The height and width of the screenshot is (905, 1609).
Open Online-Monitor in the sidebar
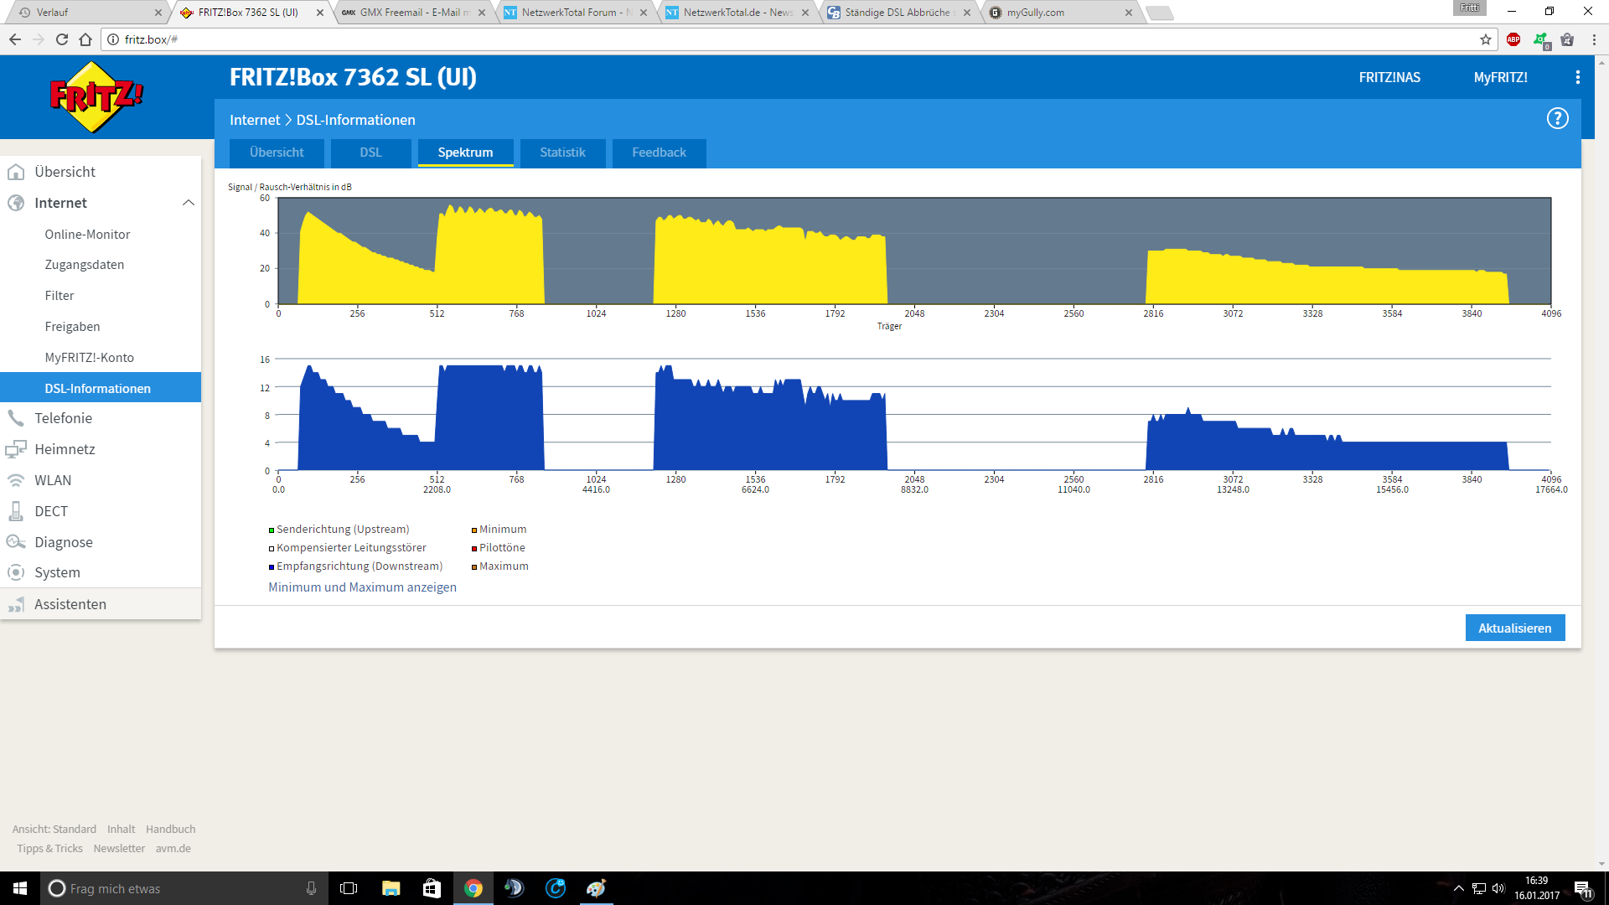pyautogui.click(x=87, y=235)
